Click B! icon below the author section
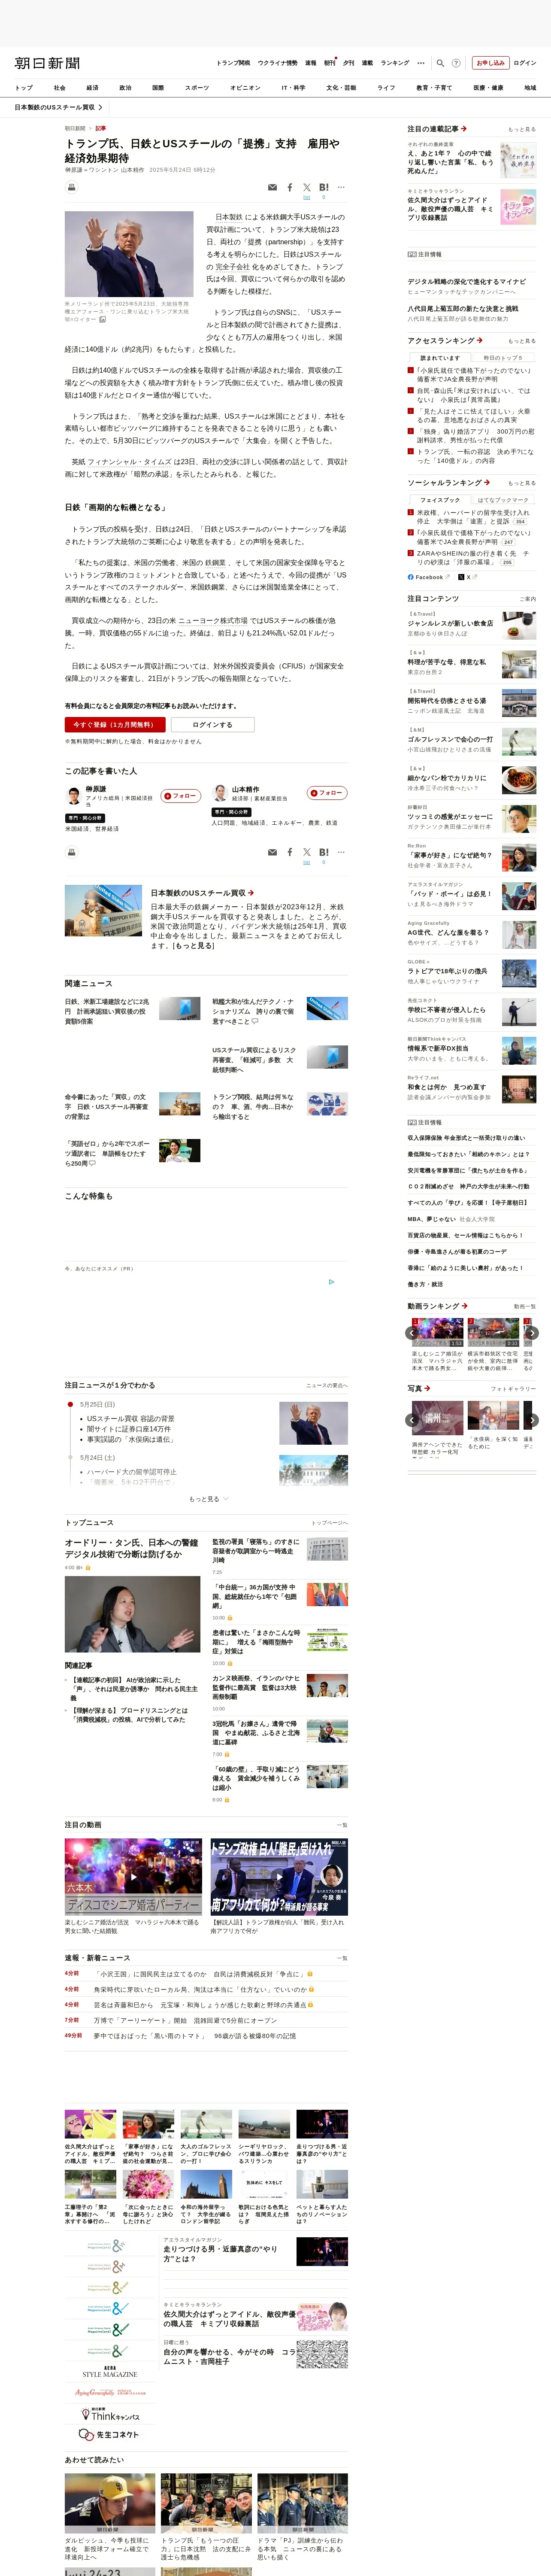551x2576 pixels. [324, 852]
